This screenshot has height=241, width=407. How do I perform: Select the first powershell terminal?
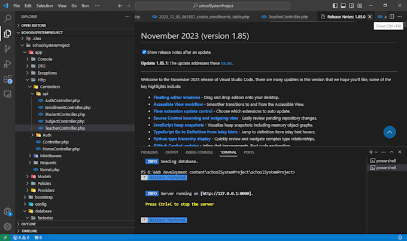(x=387, y=161)
